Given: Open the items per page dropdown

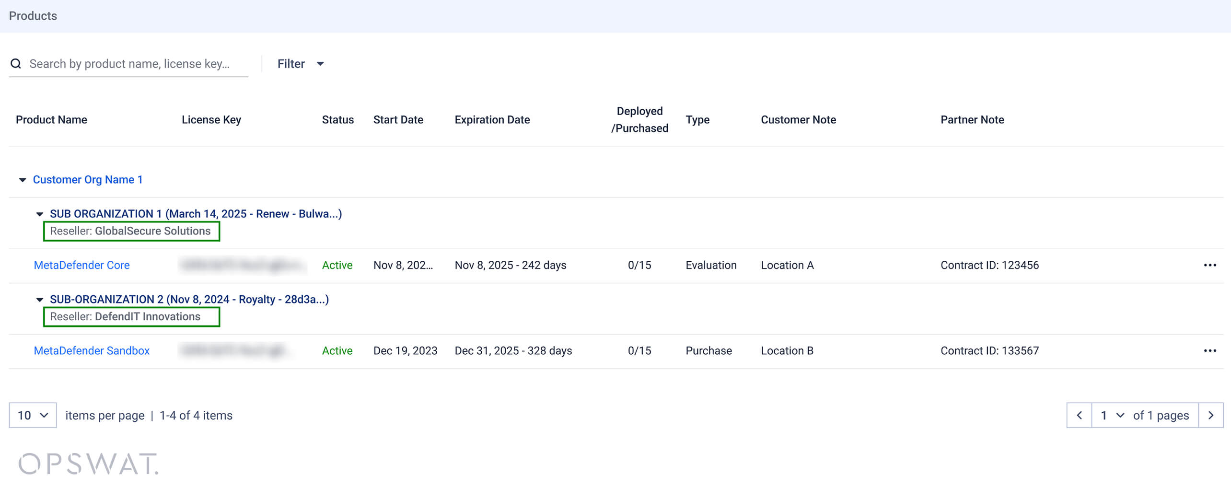Looking at the screenshot, I should 33,415.
